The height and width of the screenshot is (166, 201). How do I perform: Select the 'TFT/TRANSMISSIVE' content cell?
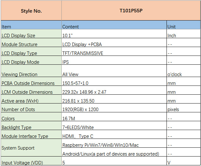click(83, 53)
